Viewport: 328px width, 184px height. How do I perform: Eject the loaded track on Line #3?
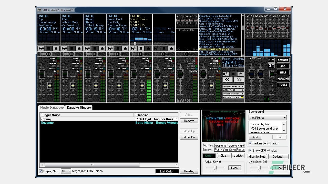coord(102,48)
